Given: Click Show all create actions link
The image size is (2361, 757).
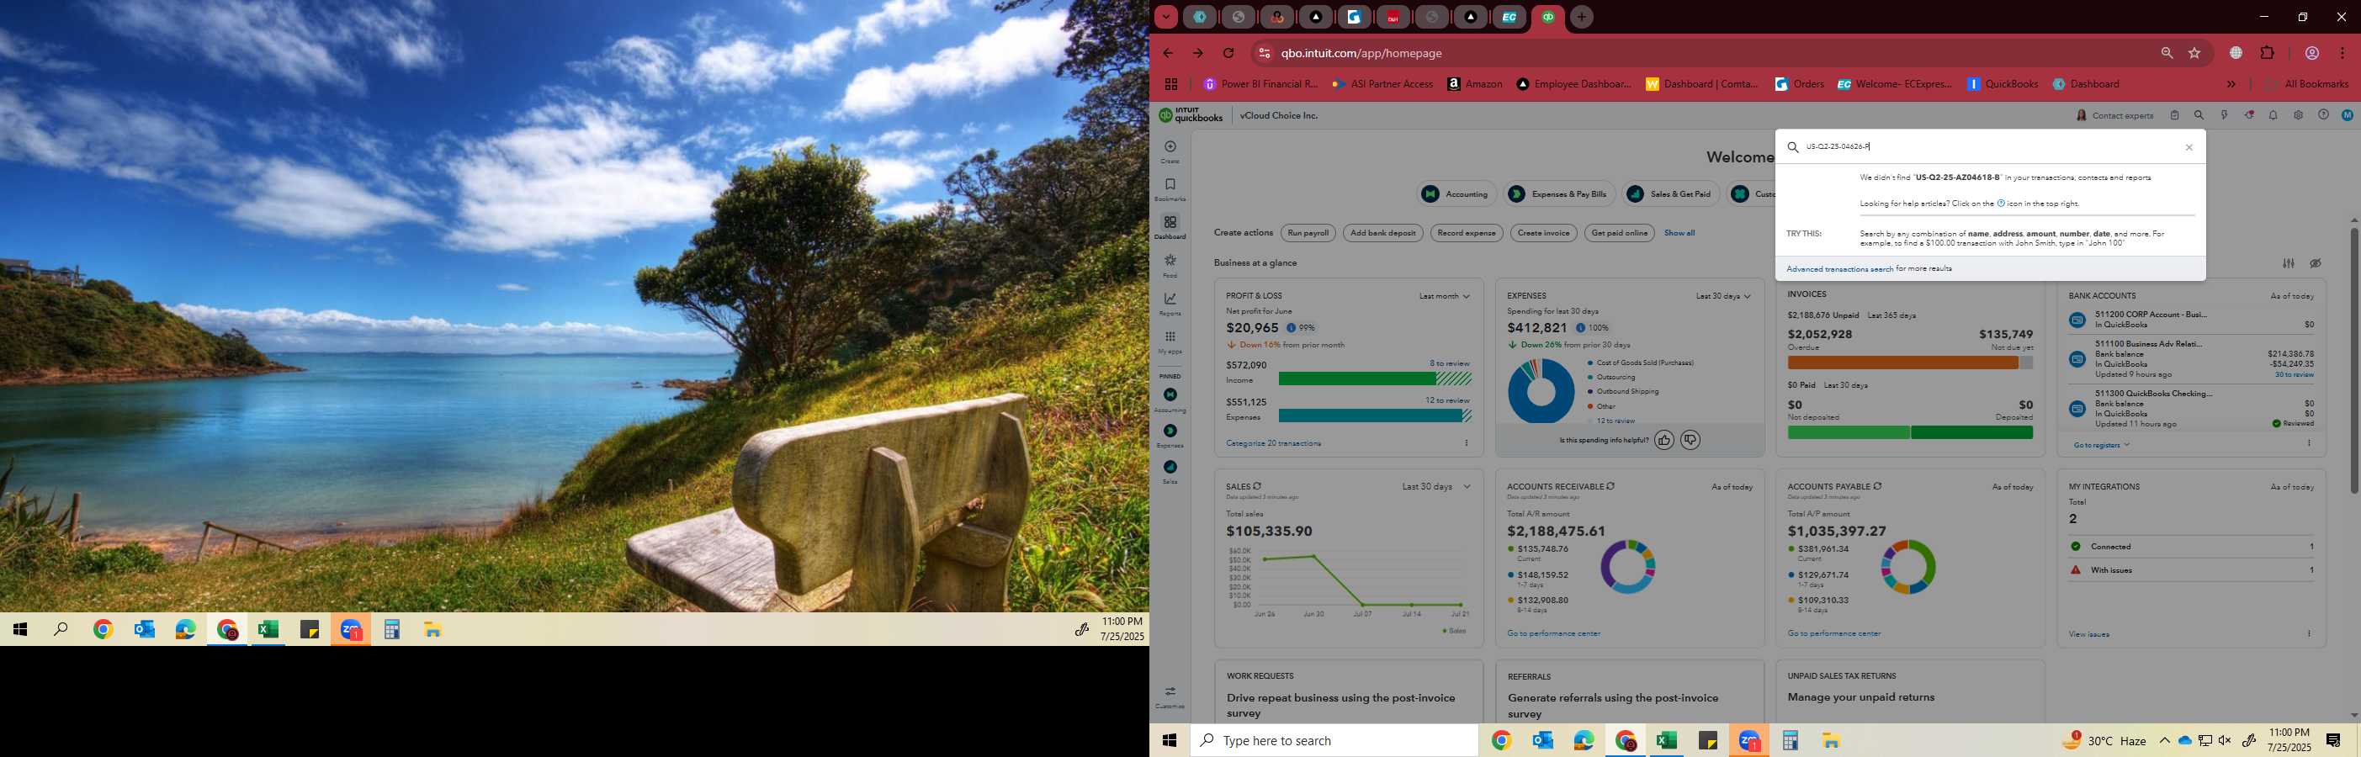Looking at the screenshot, I should [1679, 233].
